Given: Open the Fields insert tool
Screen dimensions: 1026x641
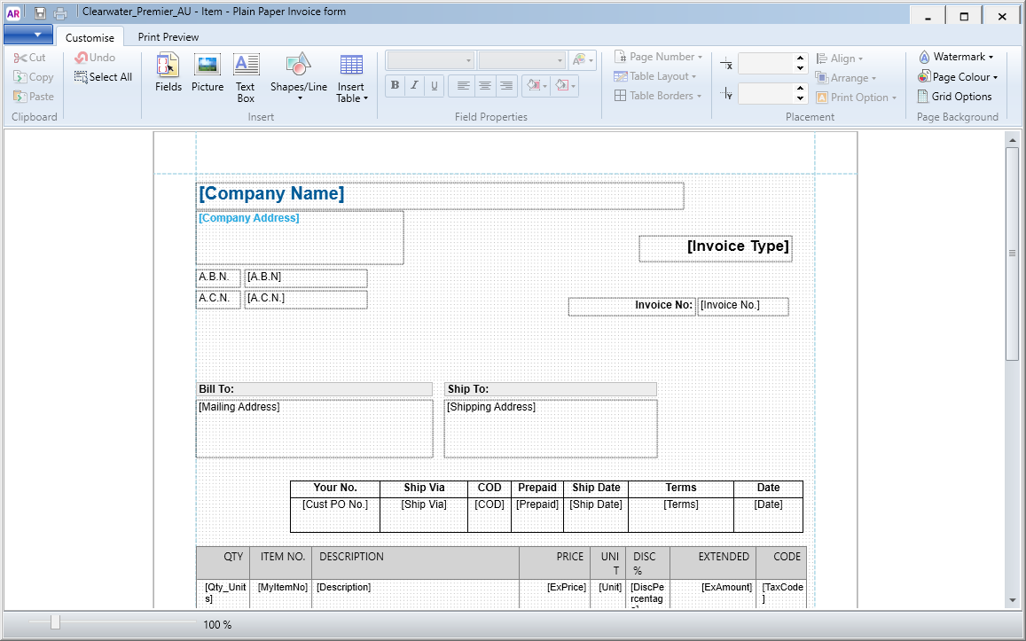Looking at the screenshot, I should tap(168, 73).
